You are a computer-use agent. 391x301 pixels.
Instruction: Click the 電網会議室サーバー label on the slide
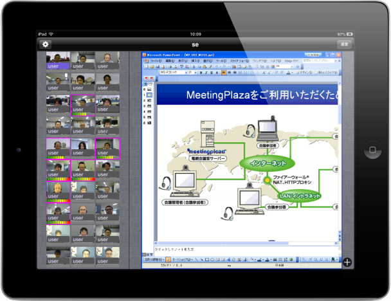point(208,158)
